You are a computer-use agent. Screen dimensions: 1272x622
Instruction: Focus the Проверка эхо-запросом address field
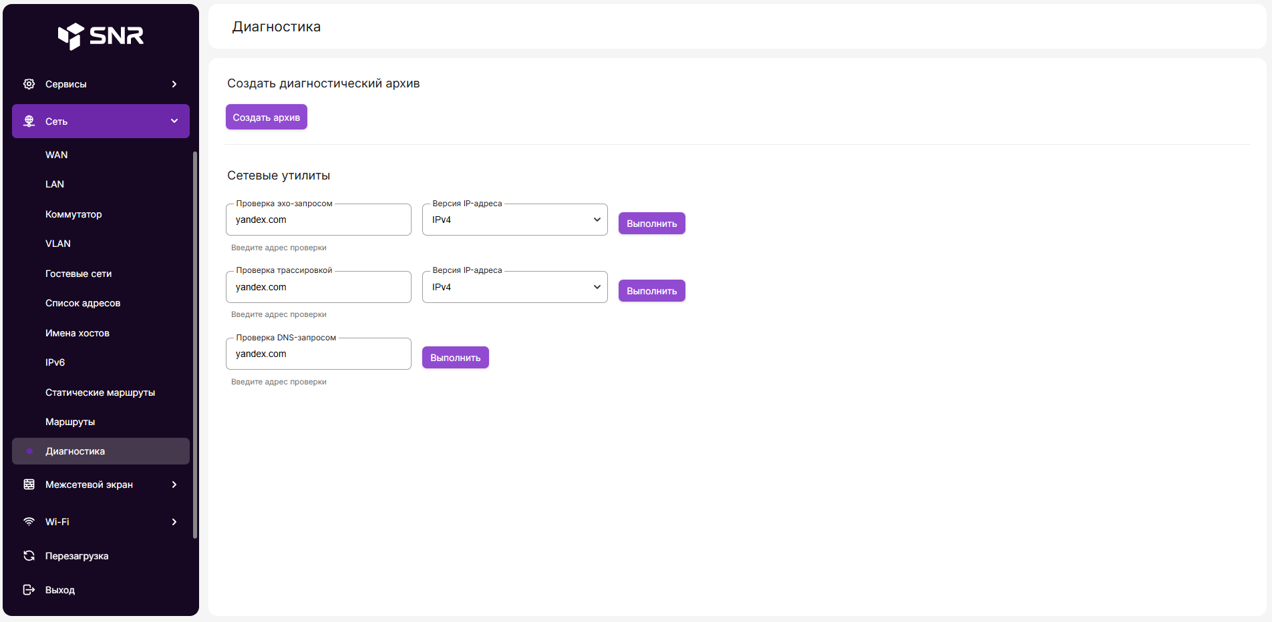pyautogui.click(x=319, y=220)
